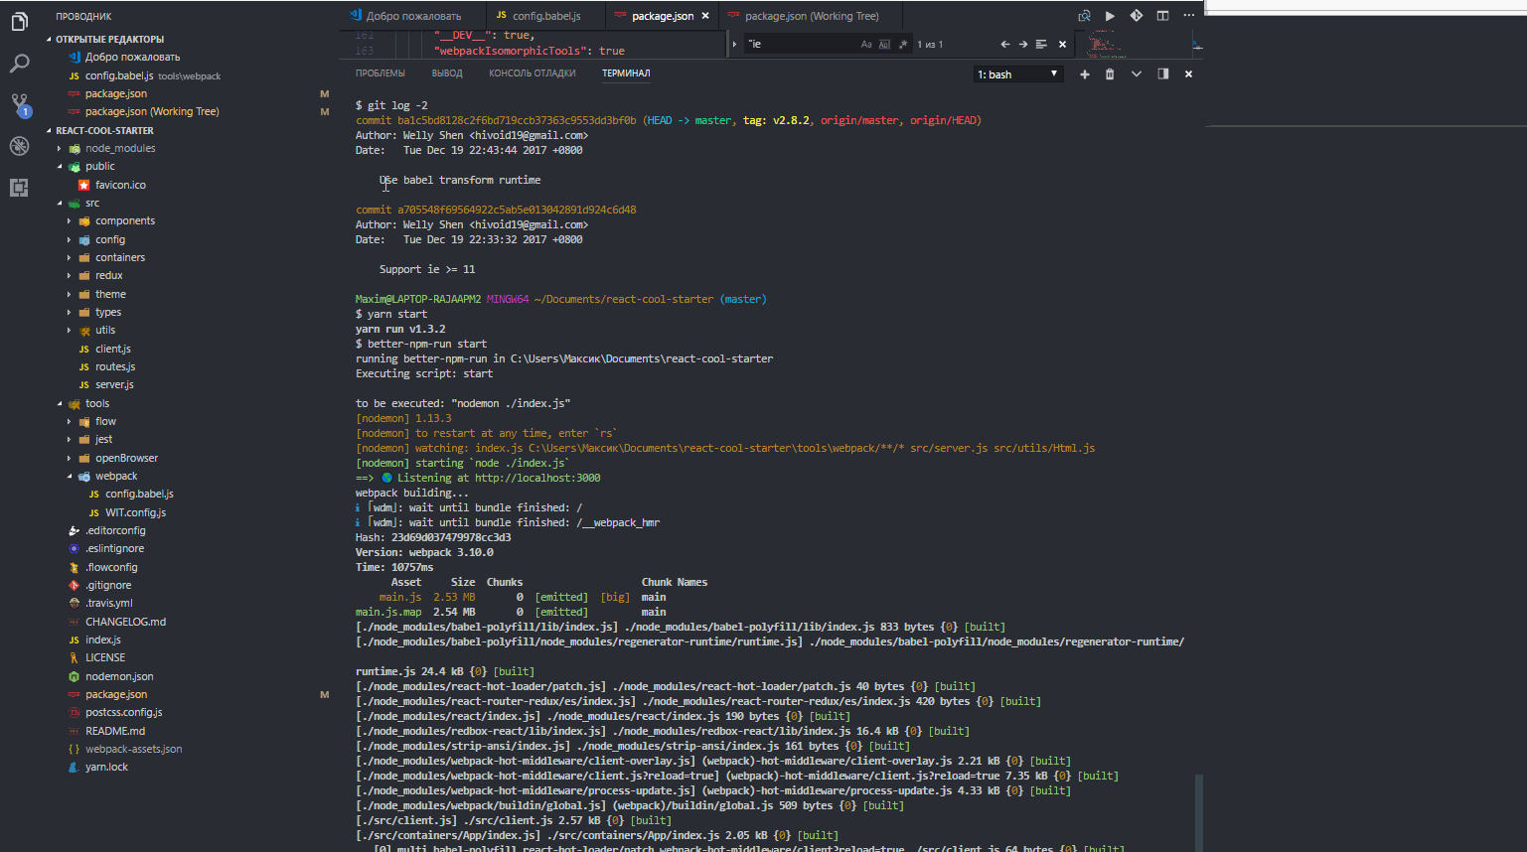The height and width of the screenshot is (852, 1527).
Task: Open the '1: bash' terminal selector dropdown
Action: 1017,73
